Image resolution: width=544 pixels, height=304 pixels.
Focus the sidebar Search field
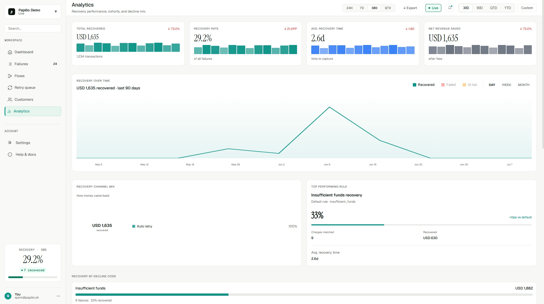33,28
